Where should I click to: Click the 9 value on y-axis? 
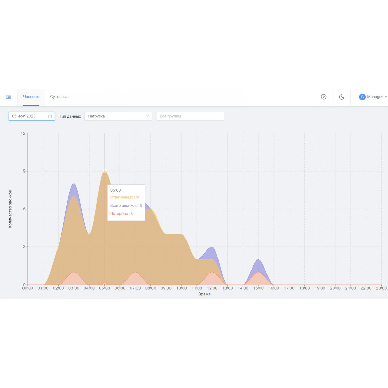[x=24, y=171]
